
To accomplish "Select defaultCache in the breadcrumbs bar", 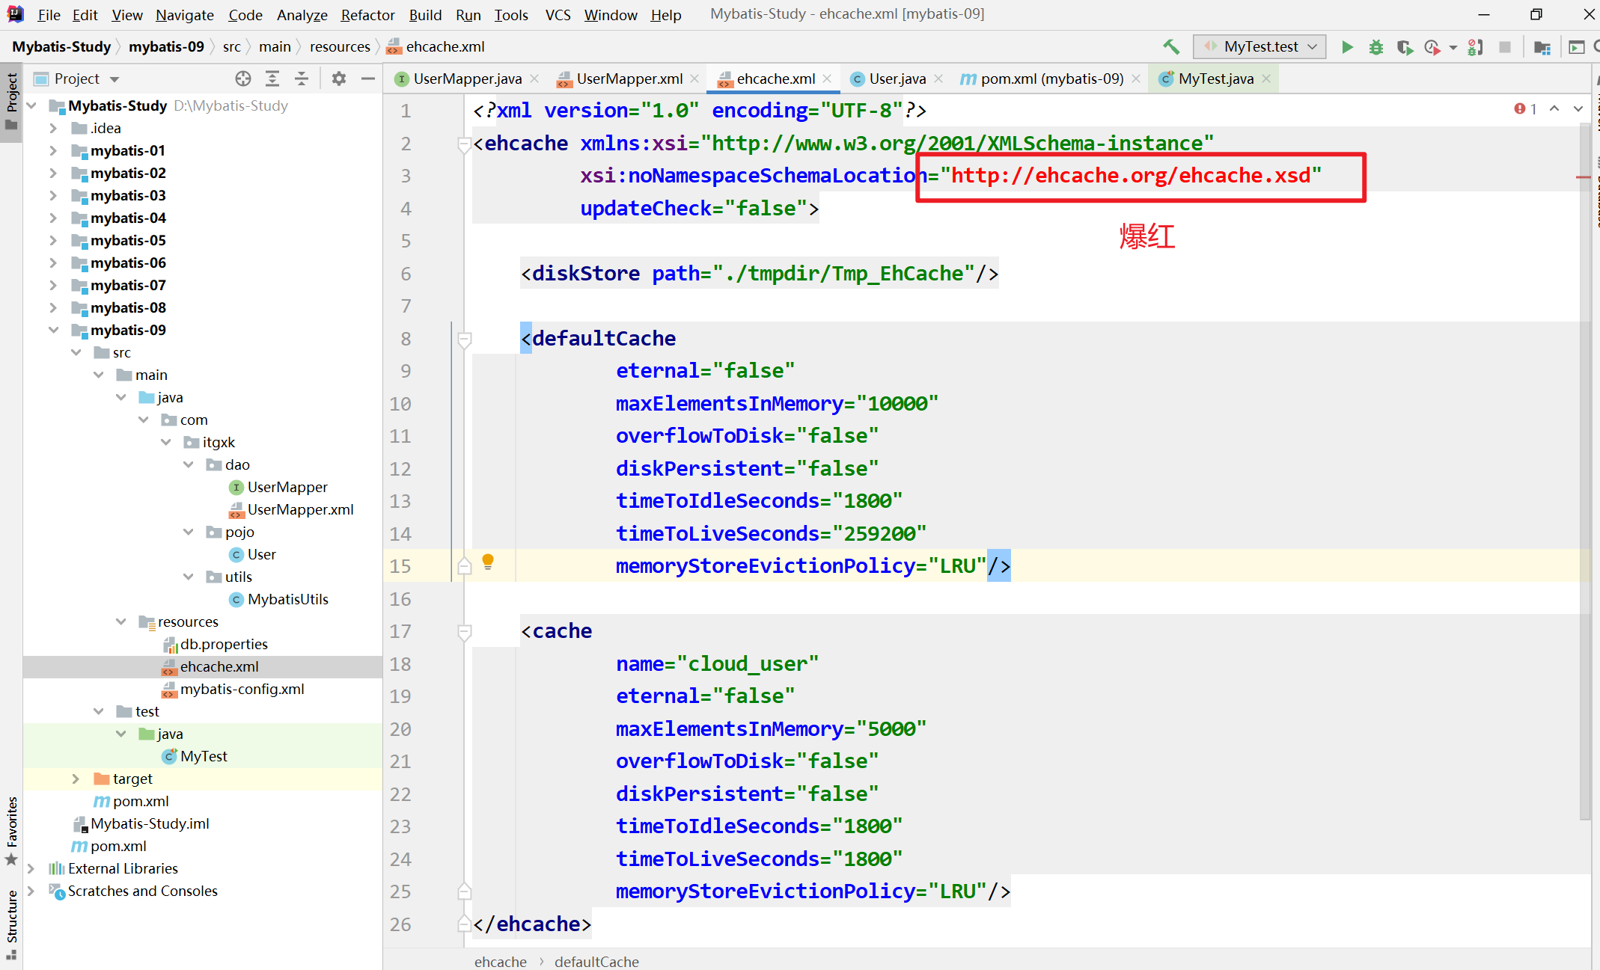I will [x=596, y=961].
